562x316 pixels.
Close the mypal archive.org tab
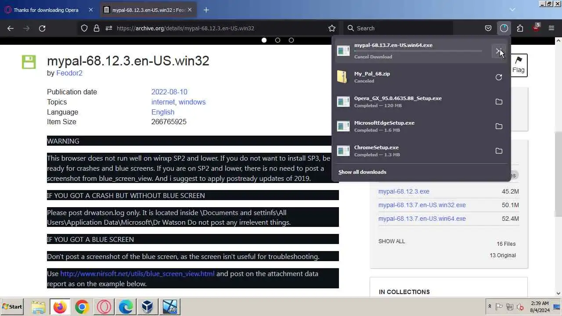click(x=190, y=10)
